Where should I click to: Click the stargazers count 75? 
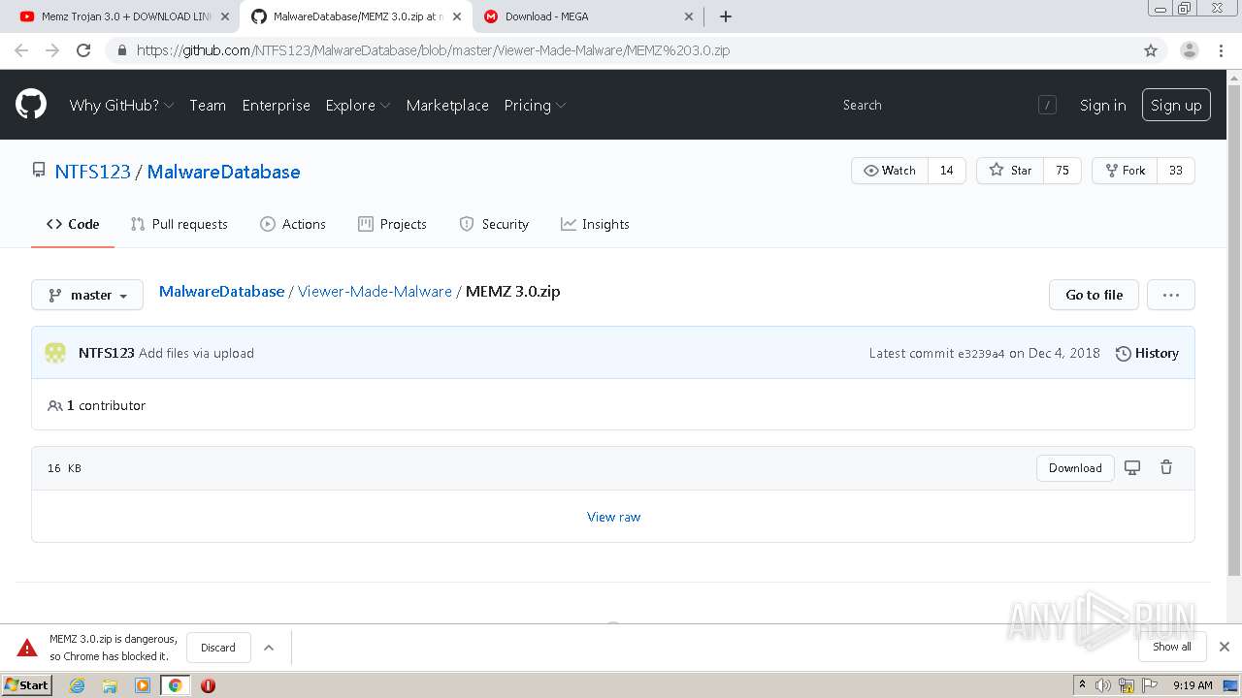pos(1062,171)
